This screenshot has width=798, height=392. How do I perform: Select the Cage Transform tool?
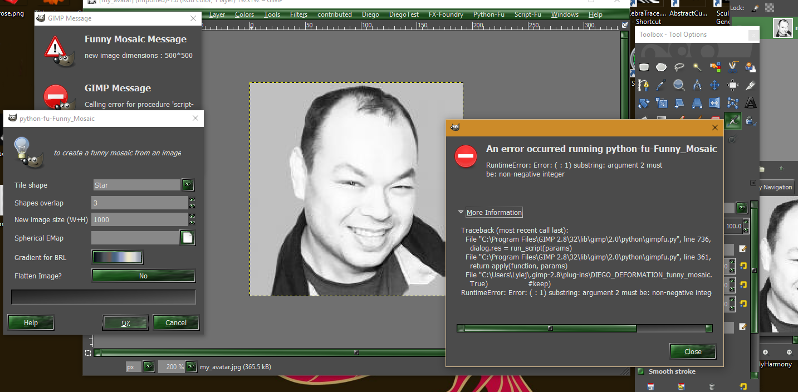(733, 103)
